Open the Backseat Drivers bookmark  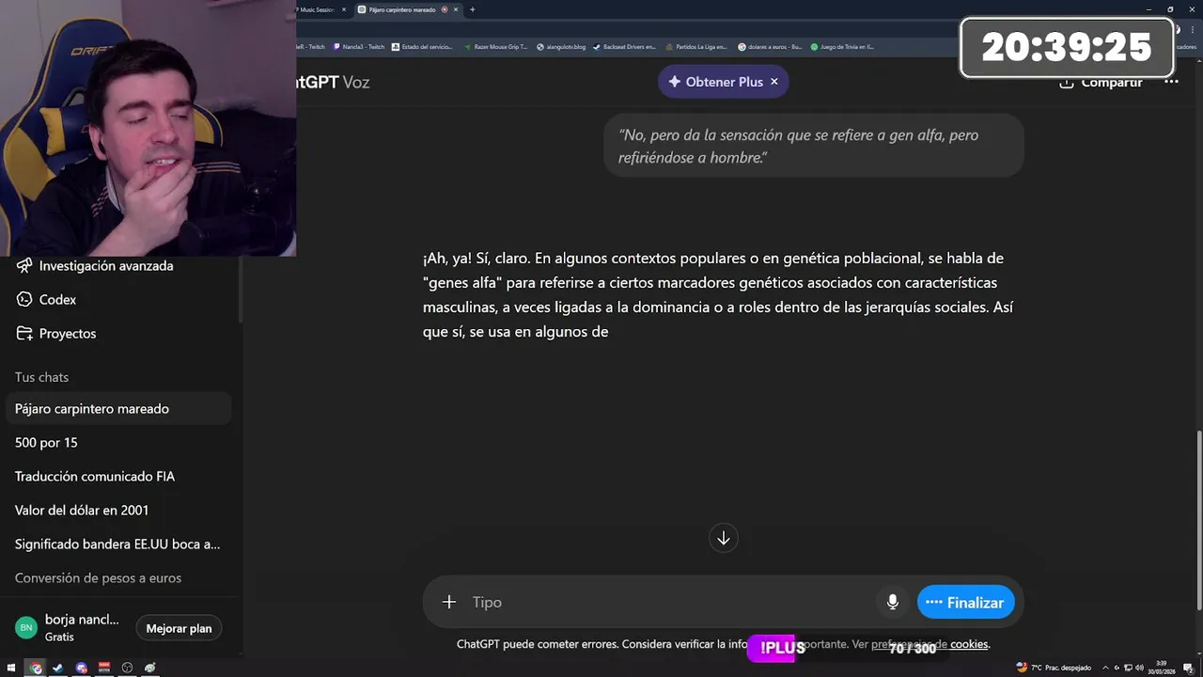point(625,46)
